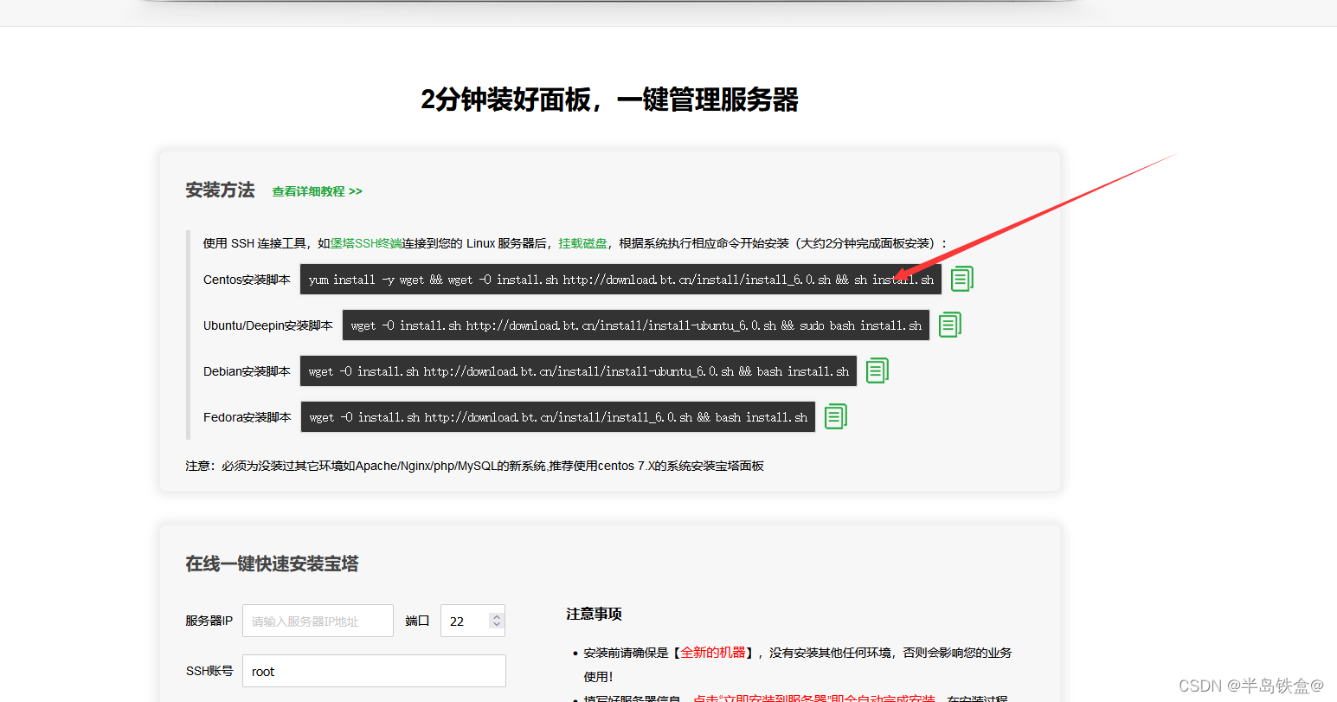Image resolution: width=1337 pixels, height=702 pixels.
Task: Open the 查看详细教程 link
Action: pyautogui.click(x=317, y=191)
